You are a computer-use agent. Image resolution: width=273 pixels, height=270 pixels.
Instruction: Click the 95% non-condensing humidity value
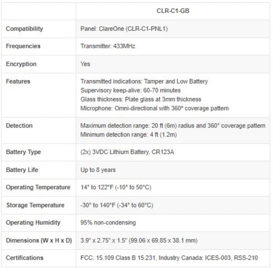tap(108, 223)
